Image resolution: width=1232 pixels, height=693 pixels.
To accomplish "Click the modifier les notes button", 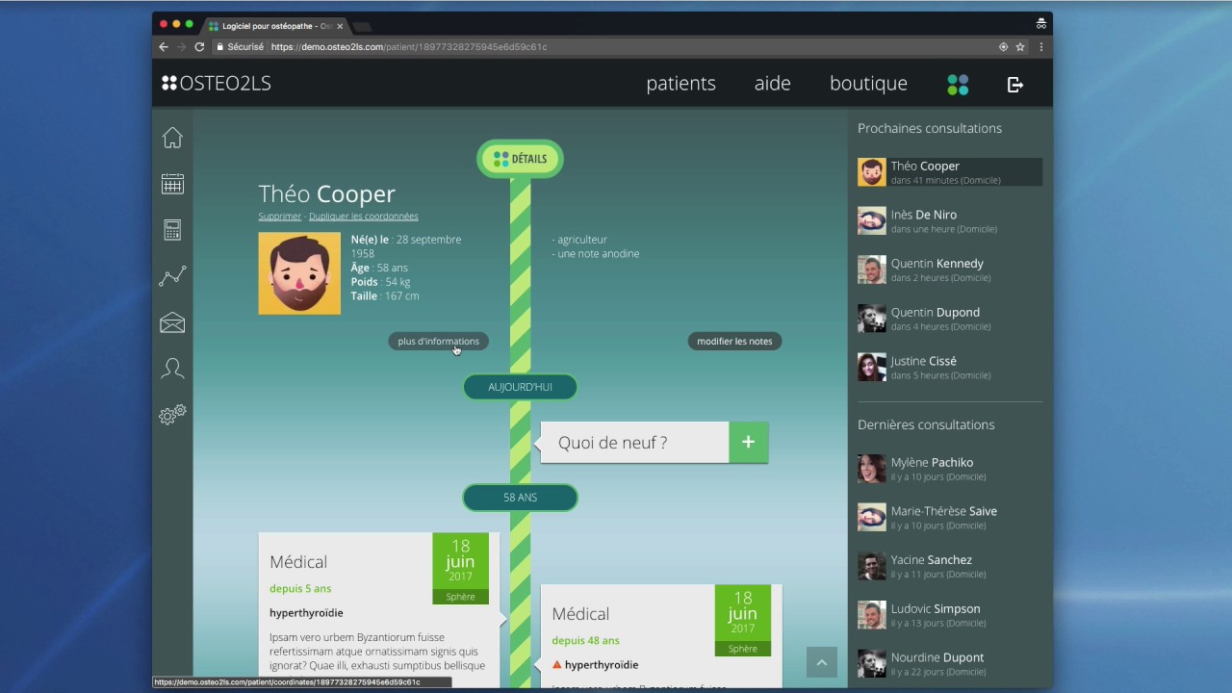I will coord(734,341).
